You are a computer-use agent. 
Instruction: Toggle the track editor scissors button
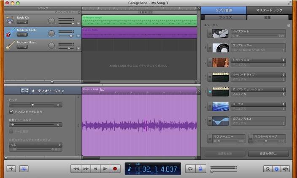[x=24, y=169]
